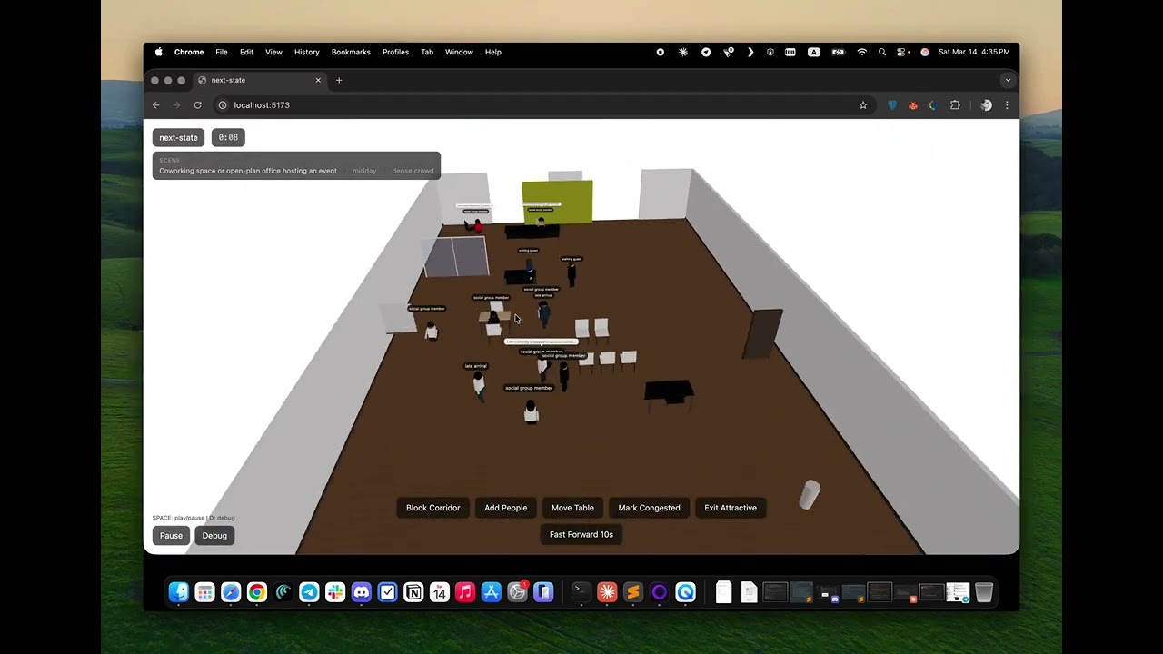Open System Settings from the Dock
This screenshot has width=1163, height=654.
[518, 592]
